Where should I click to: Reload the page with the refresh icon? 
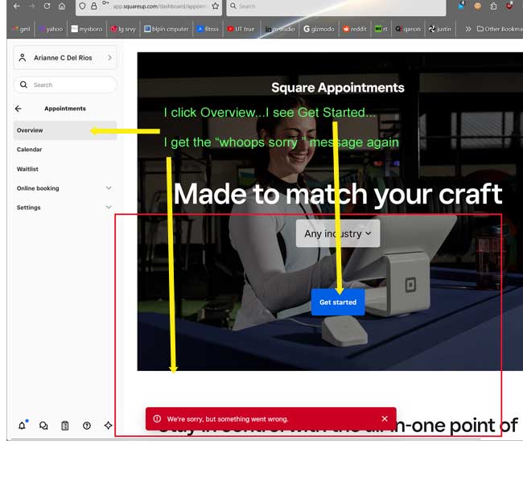[x=47, y=6]
